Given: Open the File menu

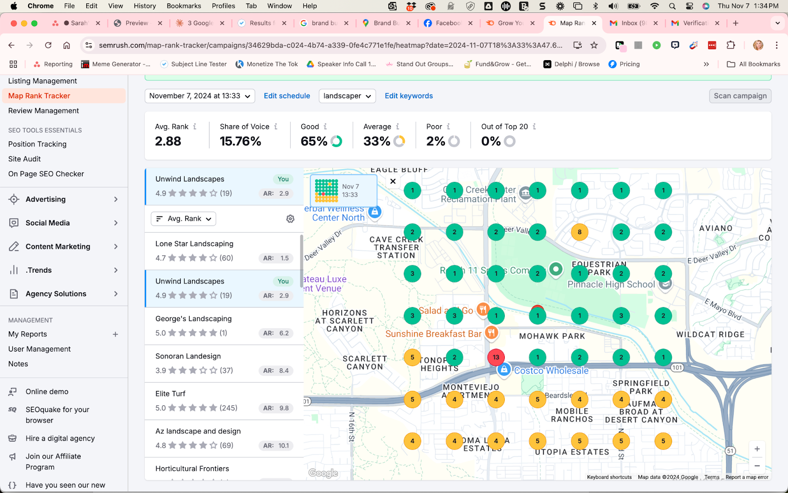Looking at the screenshot, I should (69, 6).
